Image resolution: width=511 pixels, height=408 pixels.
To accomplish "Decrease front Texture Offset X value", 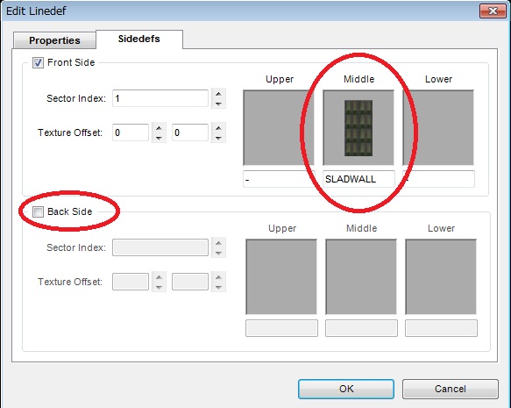I will (x=159, y=138).
